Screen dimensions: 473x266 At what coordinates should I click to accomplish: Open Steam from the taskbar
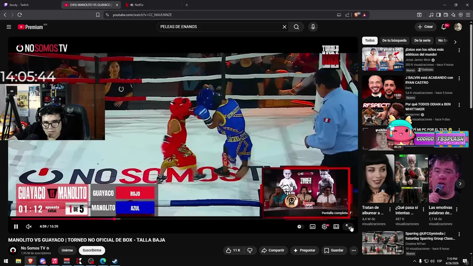tap(115, 261)
